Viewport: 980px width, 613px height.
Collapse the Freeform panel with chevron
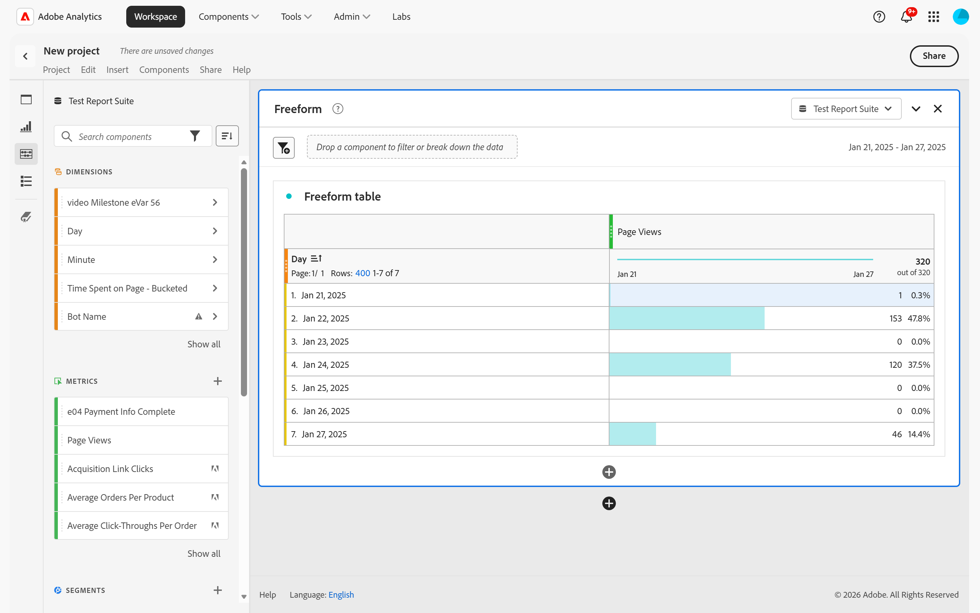(x=916, y=109)
